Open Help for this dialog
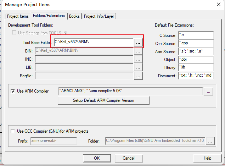The width and height of the screenshot is (225, 166). click(207, 158)
